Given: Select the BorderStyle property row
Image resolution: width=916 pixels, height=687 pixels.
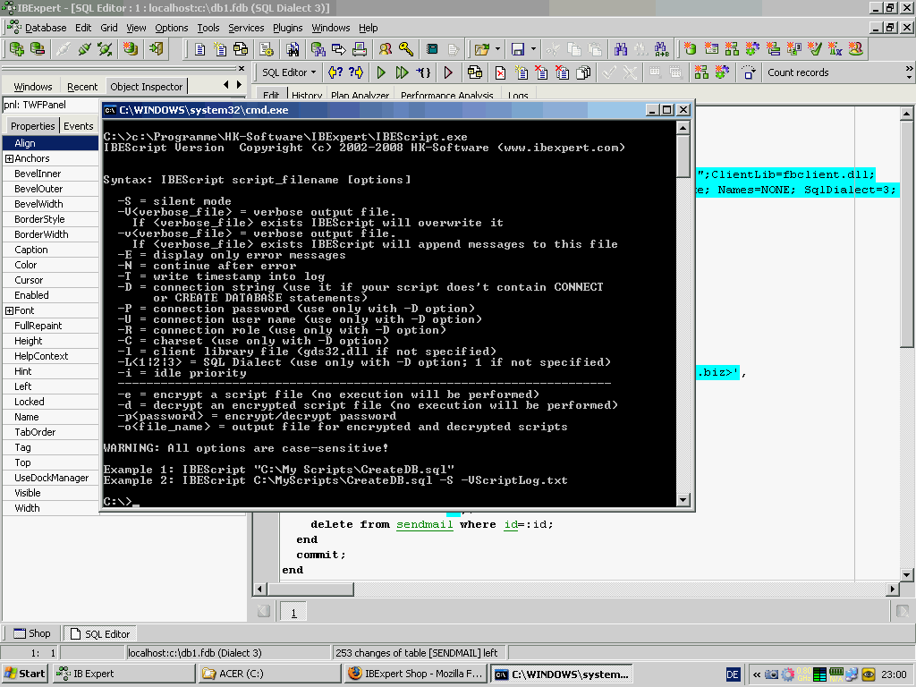Looking at the screenshot, I should coord(51,219).
